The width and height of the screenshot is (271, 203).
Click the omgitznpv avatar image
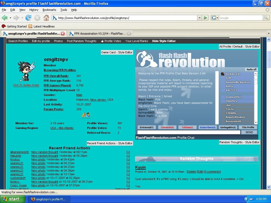26,71
